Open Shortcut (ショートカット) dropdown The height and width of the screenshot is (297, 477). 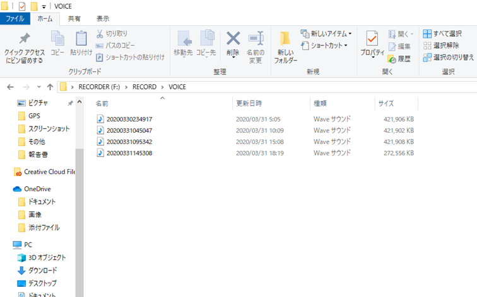coord(324,45)
